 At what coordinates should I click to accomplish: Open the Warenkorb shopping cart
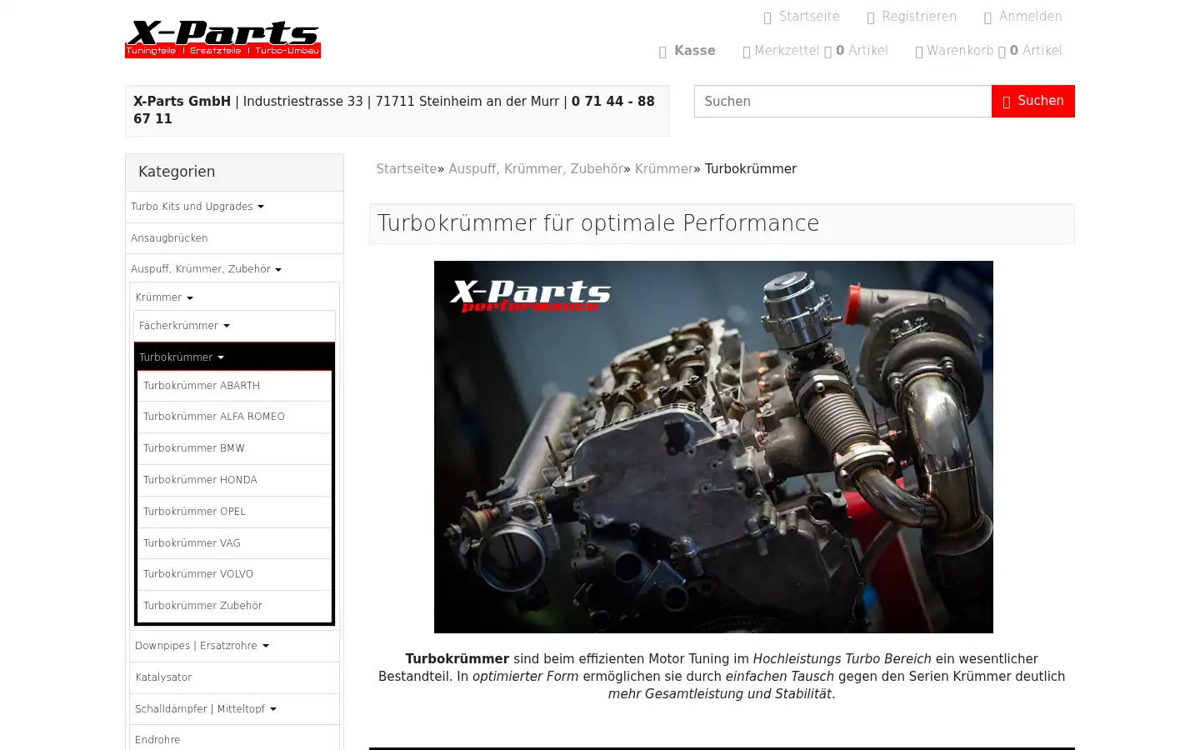(x=988, y=51)
